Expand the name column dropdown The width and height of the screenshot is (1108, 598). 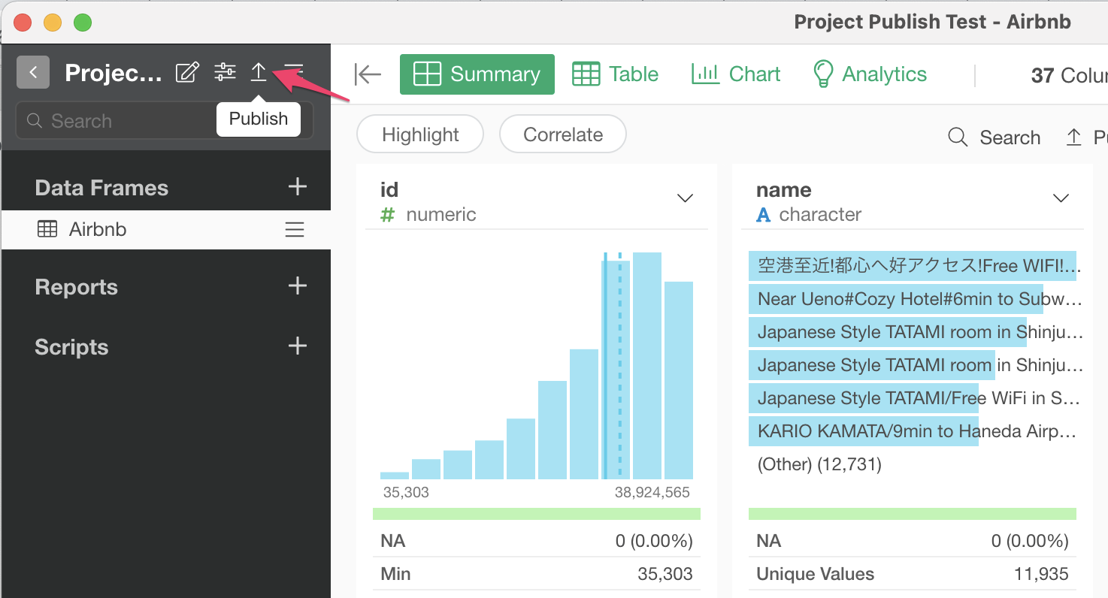[1061, 198]
